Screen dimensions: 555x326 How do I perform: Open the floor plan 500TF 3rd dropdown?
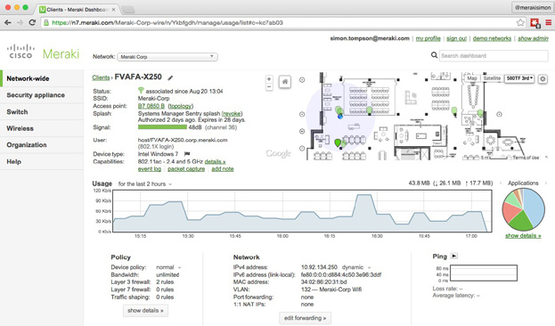coord(519,78)
